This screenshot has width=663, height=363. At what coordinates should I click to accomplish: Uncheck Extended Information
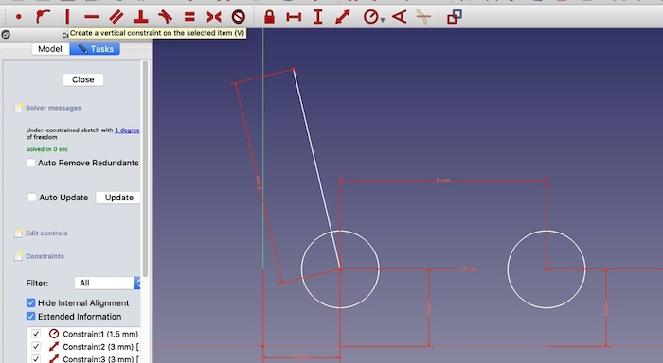(31, 317)
